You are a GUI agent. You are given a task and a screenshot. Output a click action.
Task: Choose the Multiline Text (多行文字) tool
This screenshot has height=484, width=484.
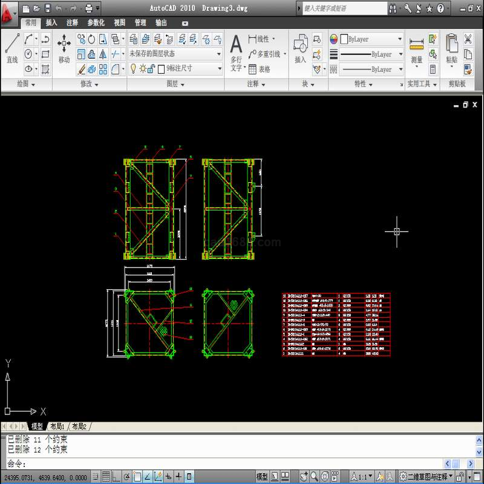(236, 51)
